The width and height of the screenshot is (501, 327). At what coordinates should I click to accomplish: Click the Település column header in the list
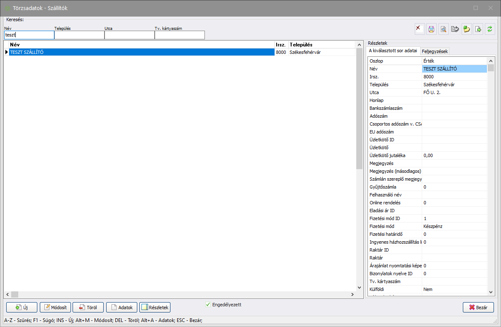pos(321,44)
